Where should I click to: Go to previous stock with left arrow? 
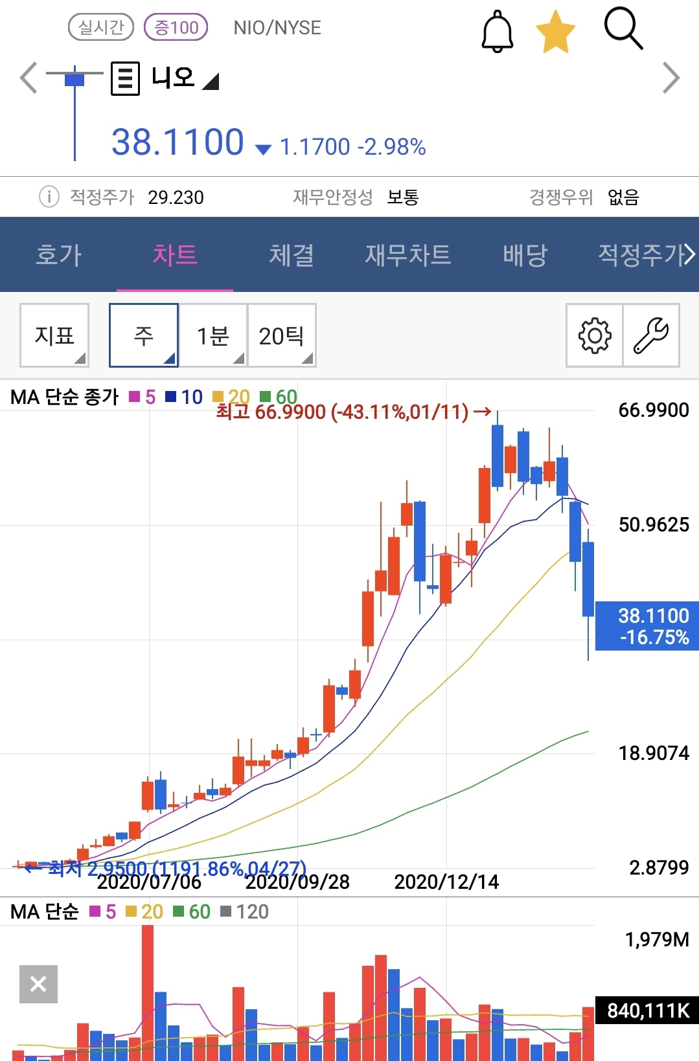click(x=29, y=78)
